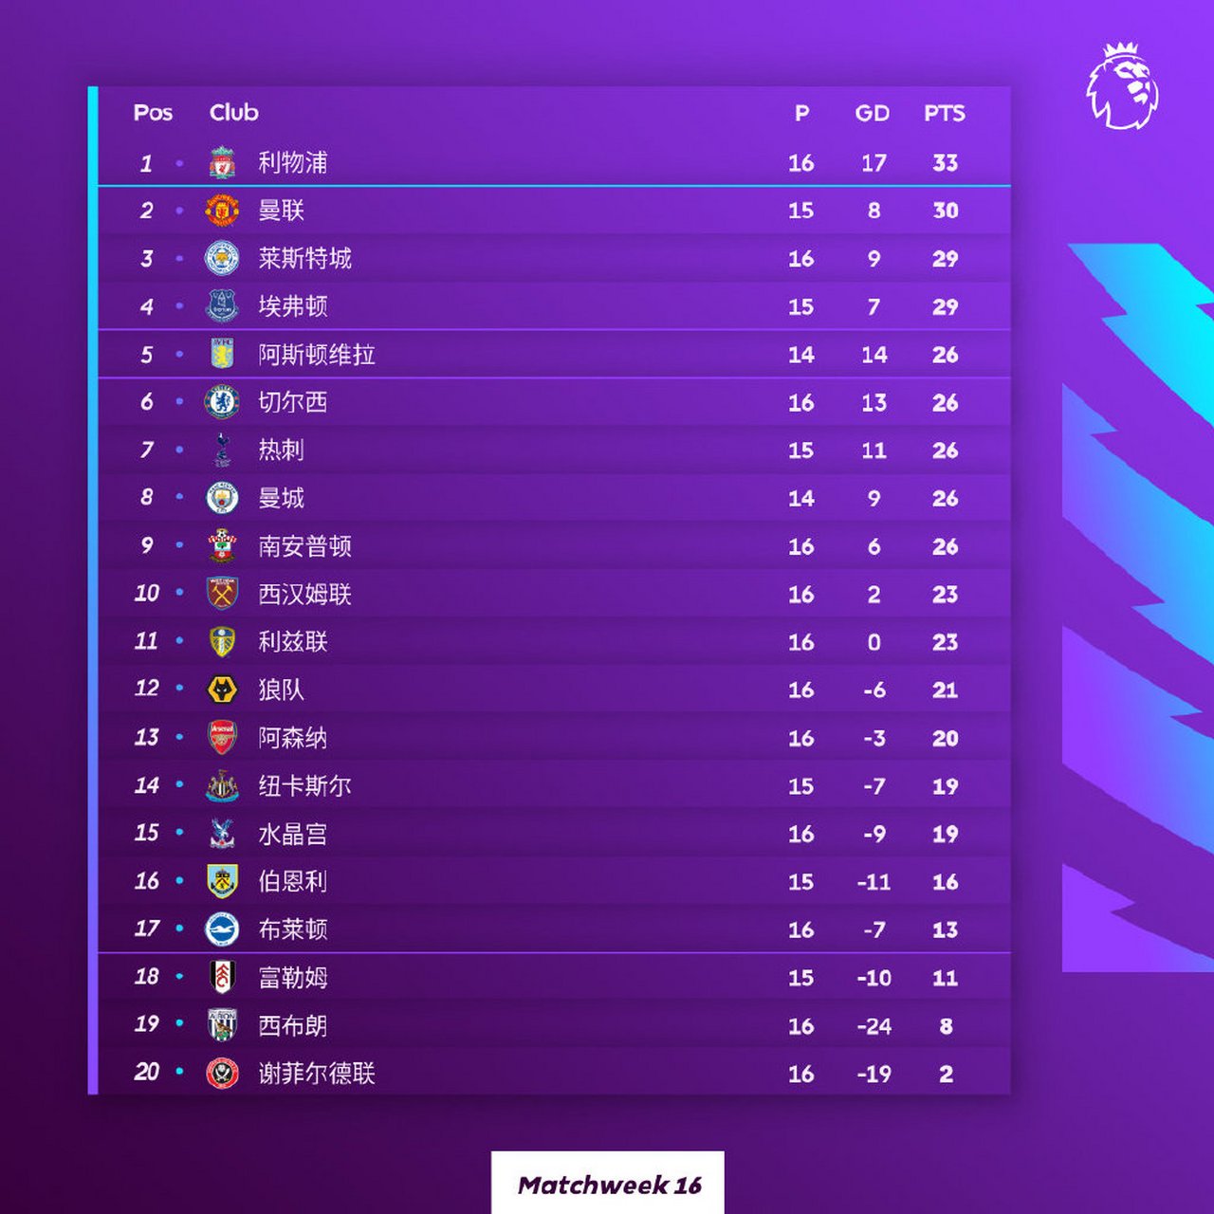The height and width of the screenshot is (1214, 1214).
Task: Click the Everton club crest
Action: 222,306
